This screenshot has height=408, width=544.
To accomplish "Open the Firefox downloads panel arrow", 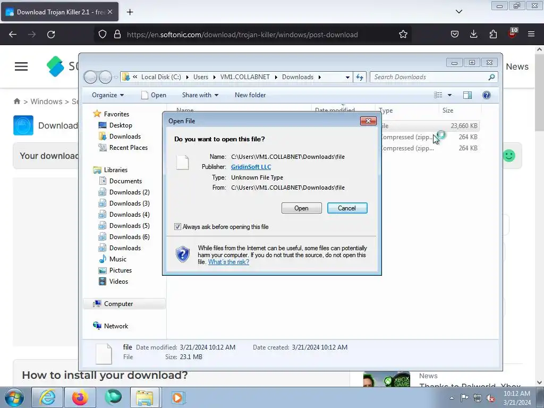I will tap(473, 35).
